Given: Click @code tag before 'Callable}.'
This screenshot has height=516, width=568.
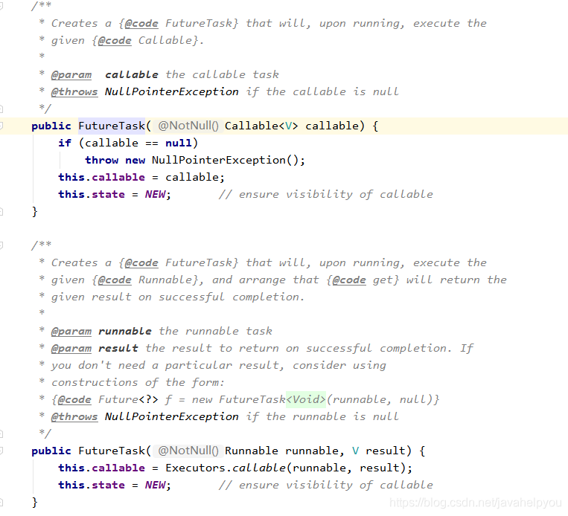Looking at the screenshot, I should pyautogui.click(x=115, y=40).
